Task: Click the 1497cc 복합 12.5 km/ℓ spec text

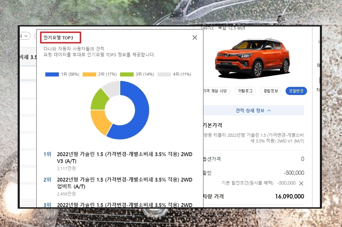Action: tap(222, 28)
